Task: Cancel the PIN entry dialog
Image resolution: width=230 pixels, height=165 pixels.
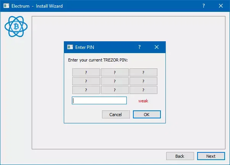Action: 115,115
